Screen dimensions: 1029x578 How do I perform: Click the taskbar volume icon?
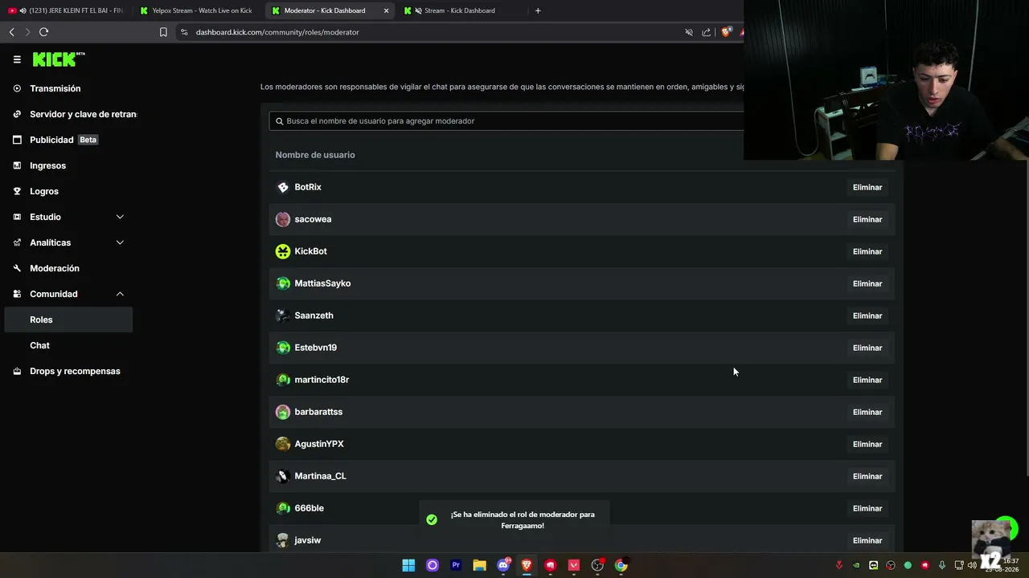972,565
